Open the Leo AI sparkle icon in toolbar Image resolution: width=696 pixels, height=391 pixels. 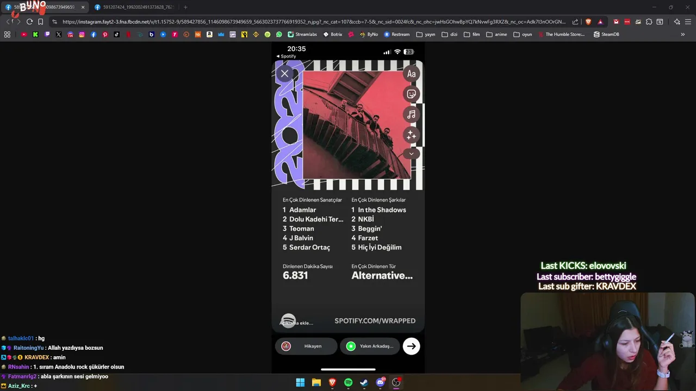tap(677, 22)
